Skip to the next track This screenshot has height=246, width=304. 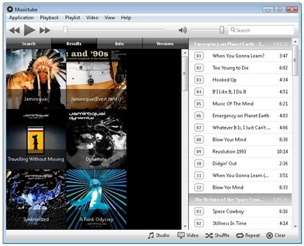tap(45, 30)
